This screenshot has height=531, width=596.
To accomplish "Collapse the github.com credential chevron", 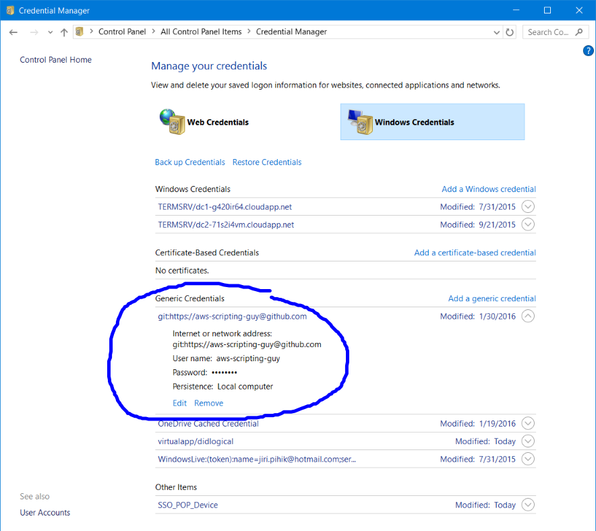I will pyautogui.click(x=528, y=316).
